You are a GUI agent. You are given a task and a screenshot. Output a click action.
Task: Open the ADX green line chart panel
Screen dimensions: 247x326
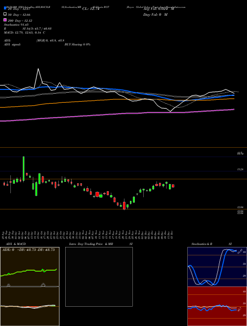pos(30,267)
